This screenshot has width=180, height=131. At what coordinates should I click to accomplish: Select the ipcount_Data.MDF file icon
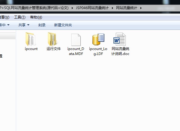pyautogui.click(x=76, y=40)
